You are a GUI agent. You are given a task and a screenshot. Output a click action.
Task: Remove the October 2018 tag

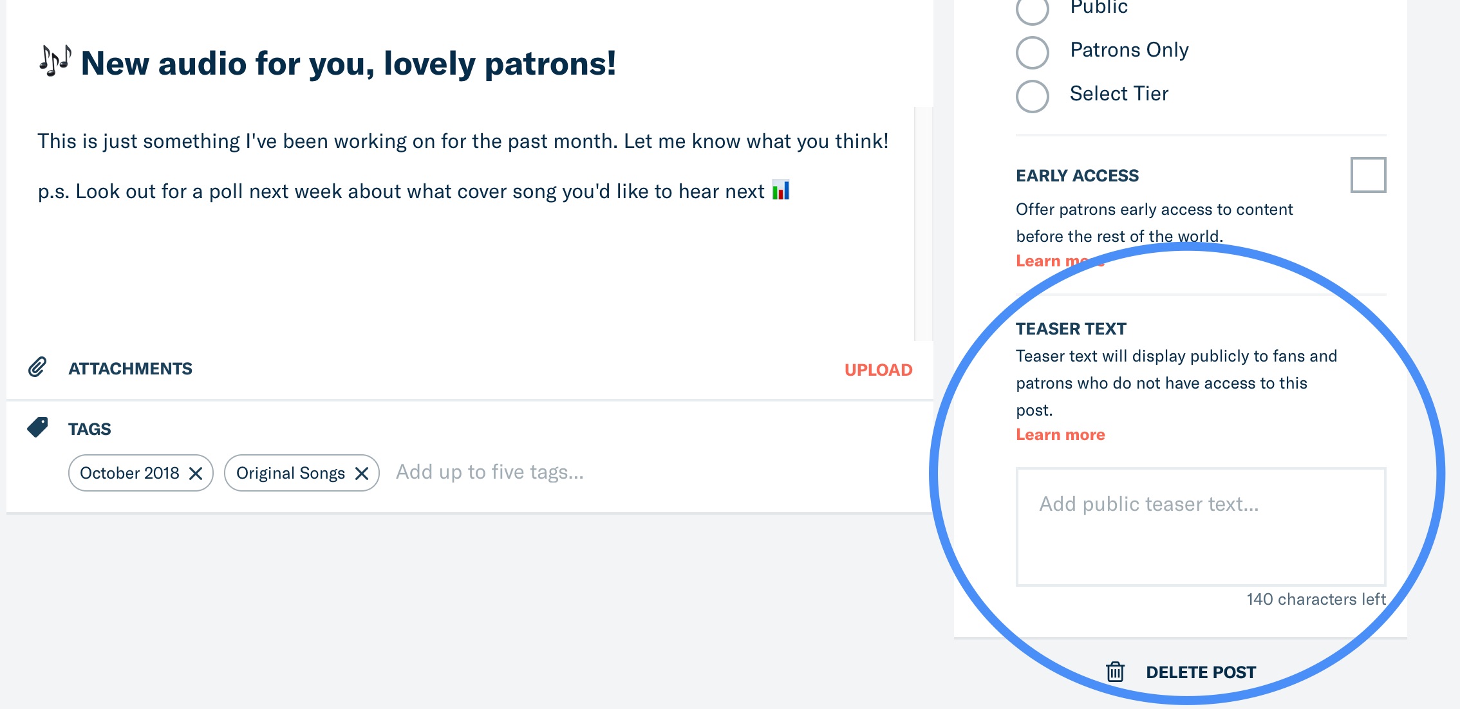196,474
